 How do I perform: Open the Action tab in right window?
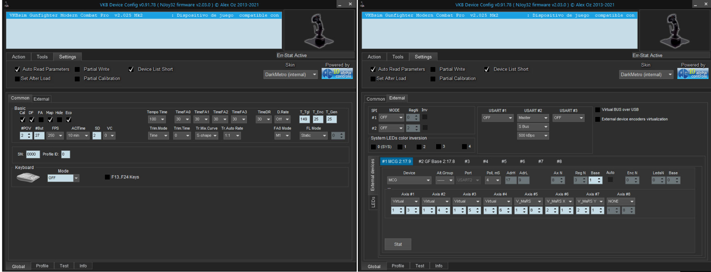coord(374,57)
